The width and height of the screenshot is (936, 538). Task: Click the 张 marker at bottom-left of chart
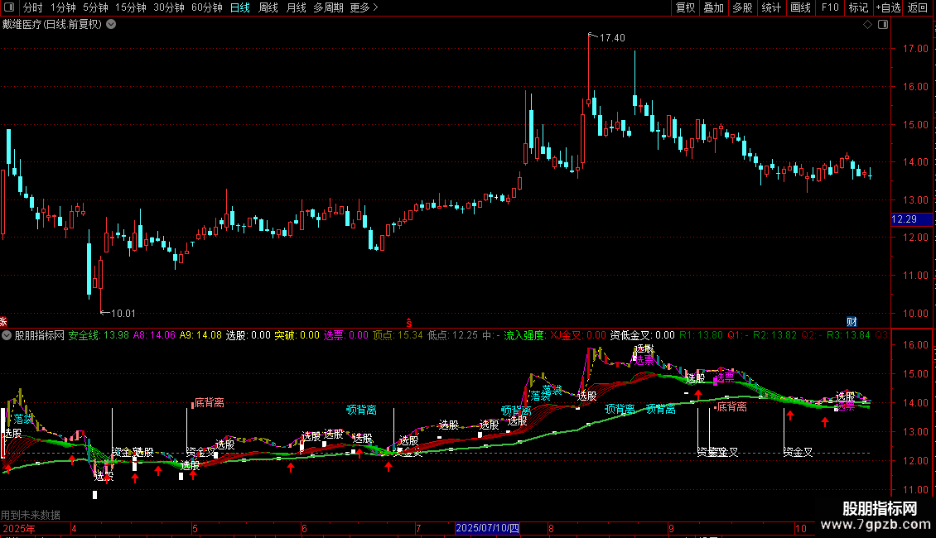[3, 321]
